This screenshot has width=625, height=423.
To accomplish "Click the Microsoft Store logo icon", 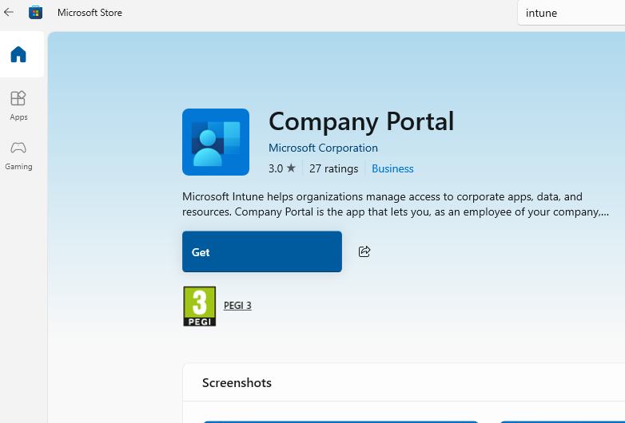I will tap(36, 13).
